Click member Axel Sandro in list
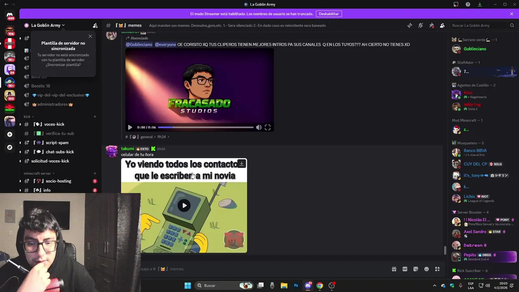 [484, 234]
